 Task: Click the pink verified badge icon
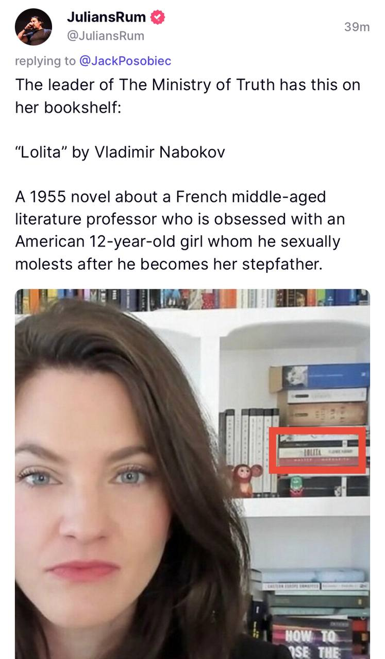(158, 18)
